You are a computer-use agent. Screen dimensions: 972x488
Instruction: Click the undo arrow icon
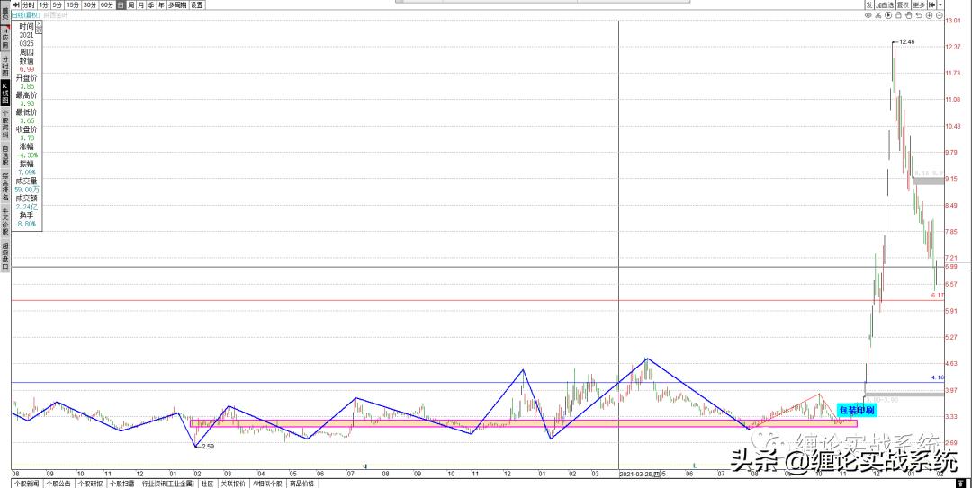coord(919,15)
